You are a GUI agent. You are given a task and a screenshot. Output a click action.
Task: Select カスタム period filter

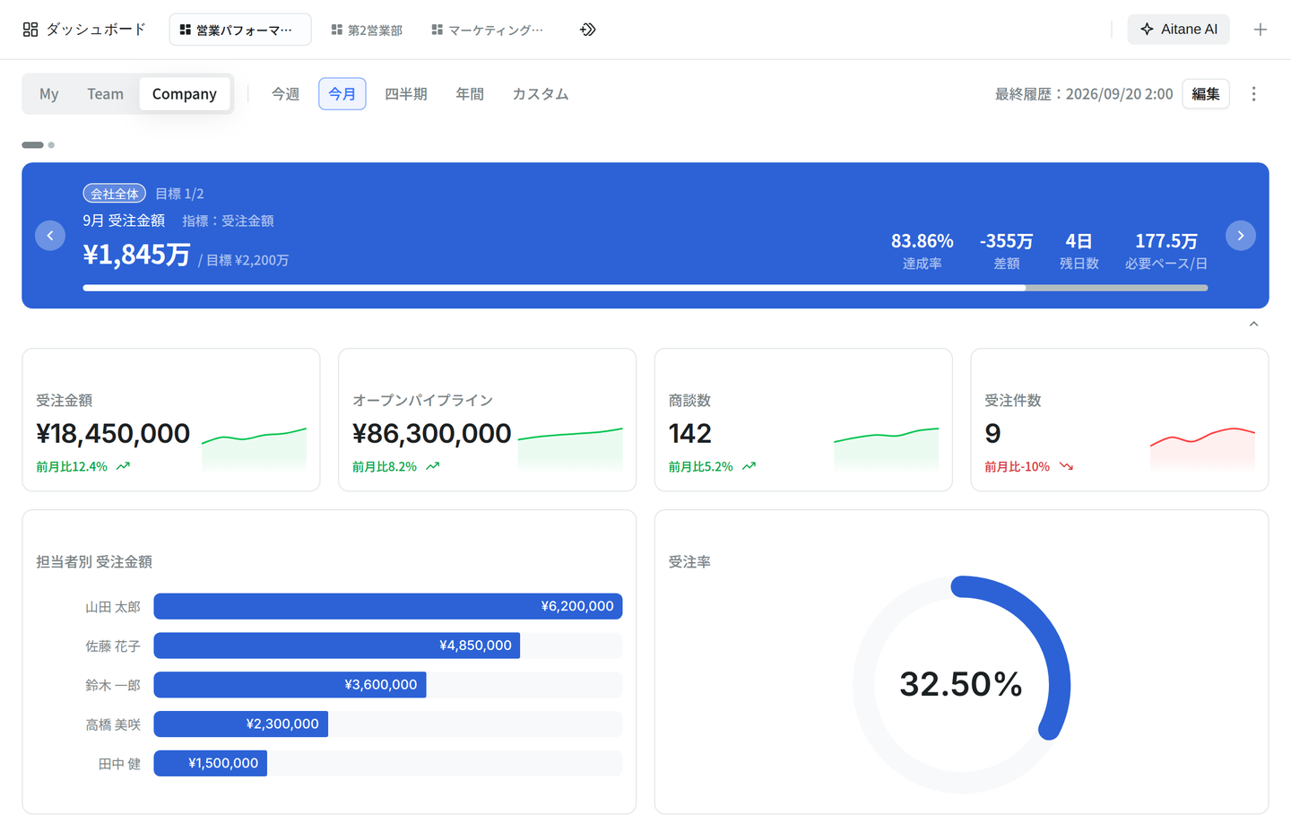pyautogui.click(x=541, y=94)
